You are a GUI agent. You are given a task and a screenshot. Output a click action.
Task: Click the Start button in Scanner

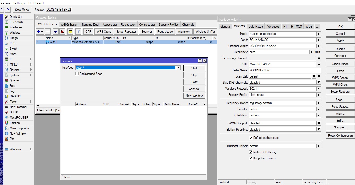(194, 68)
